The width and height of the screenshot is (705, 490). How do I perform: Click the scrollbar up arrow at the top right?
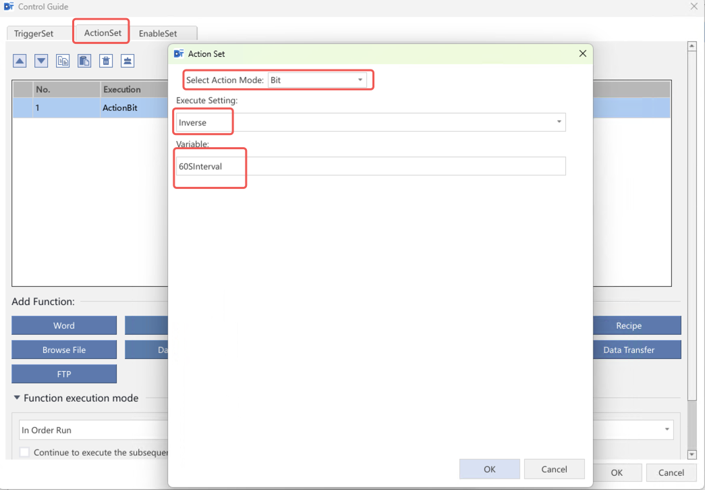coord(691,47)
